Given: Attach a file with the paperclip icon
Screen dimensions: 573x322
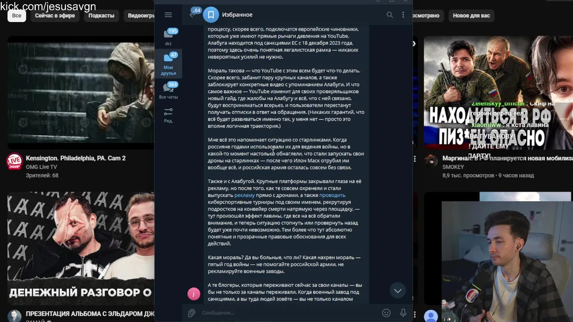Looking at the screenshot, I should coord(191,313).
